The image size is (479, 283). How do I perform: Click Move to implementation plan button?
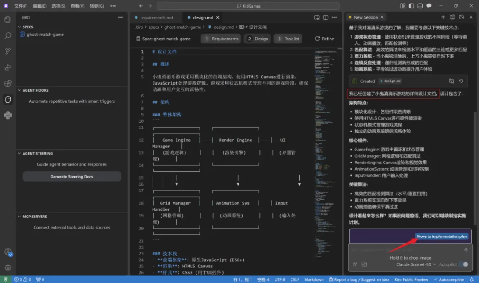click(x=441, y=236)
